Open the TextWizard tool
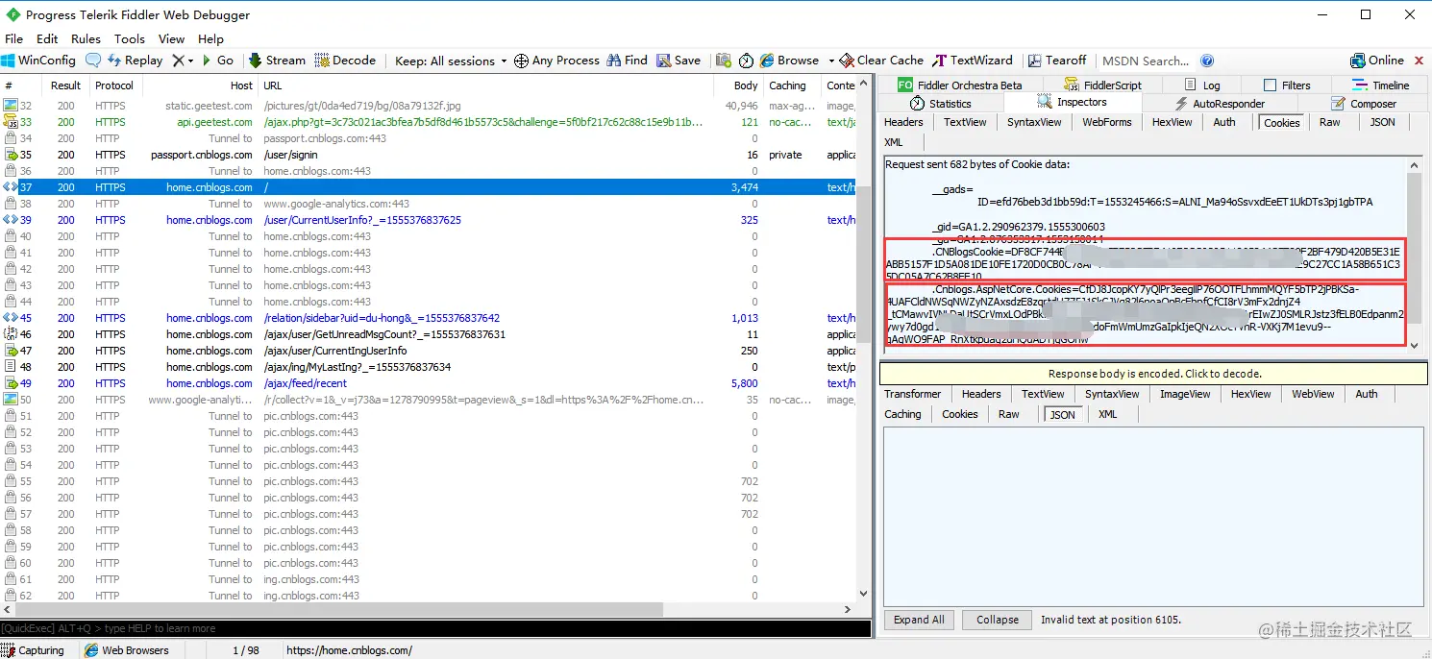The width and height of the screenshot is (1432, 659). [x=972, y=61]
